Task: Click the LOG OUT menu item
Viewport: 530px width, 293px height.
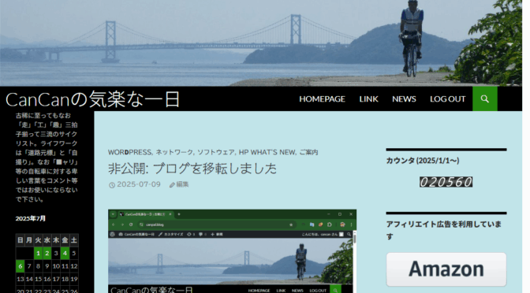Action: tap(447, 99)
